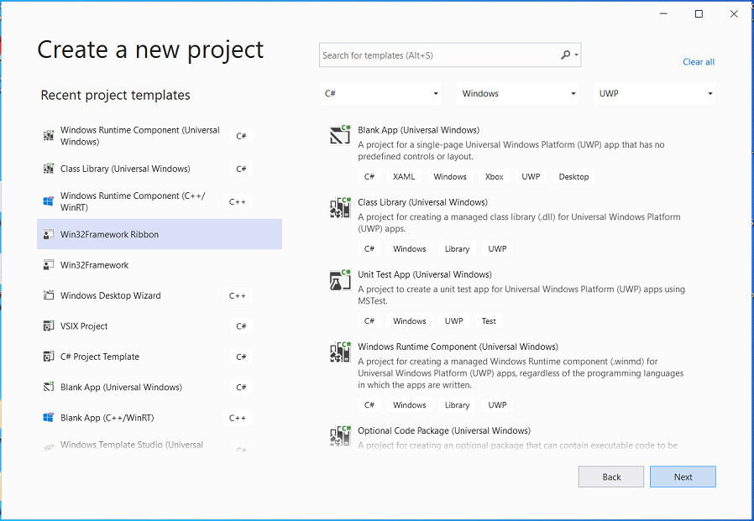The height and width of the screenshot is (521, 754).
Task: Click the C++ tag beside Blank App (C++/WinRT)
Action: [238, 418]
